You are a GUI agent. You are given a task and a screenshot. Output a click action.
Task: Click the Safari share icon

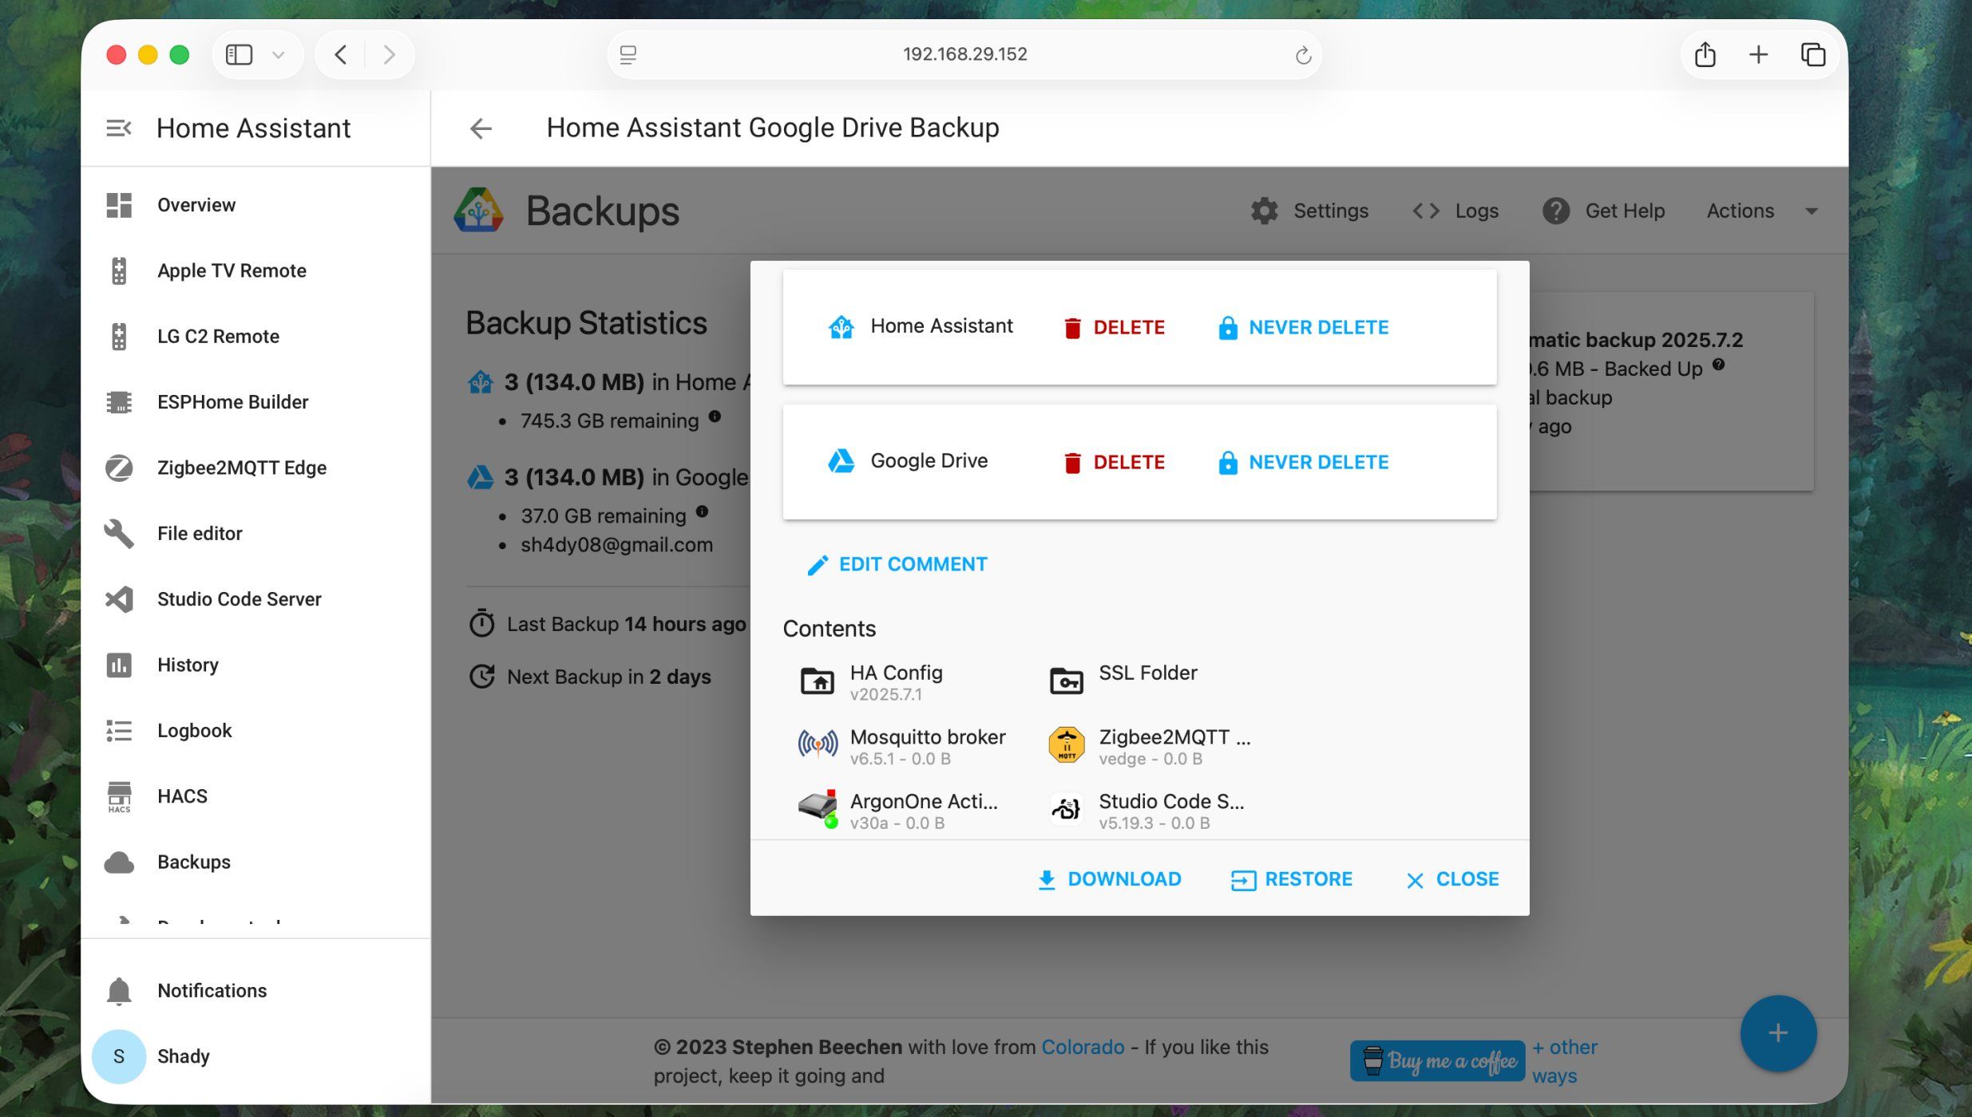[x=1705, y=54]
